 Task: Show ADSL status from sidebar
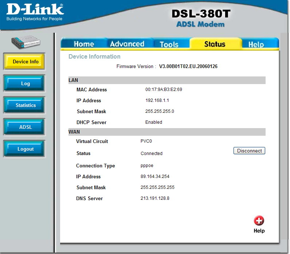point(24,127)
